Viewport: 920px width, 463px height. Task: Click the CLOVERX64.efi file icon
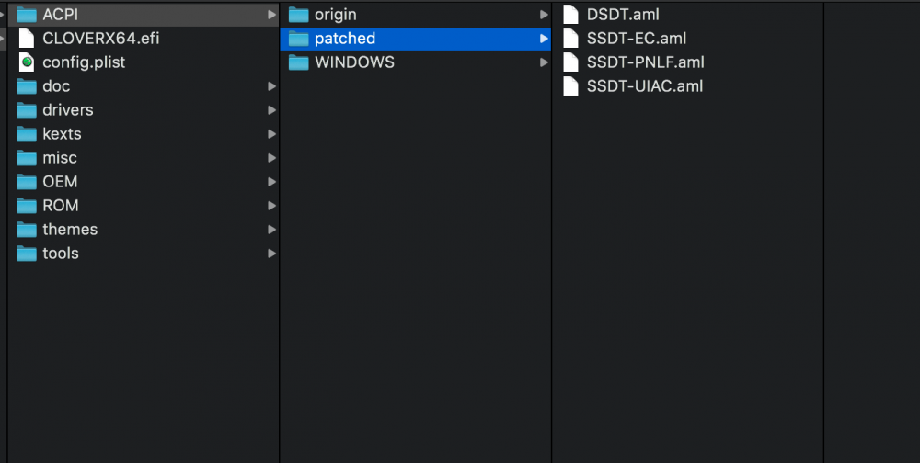[x=26, y=39]
